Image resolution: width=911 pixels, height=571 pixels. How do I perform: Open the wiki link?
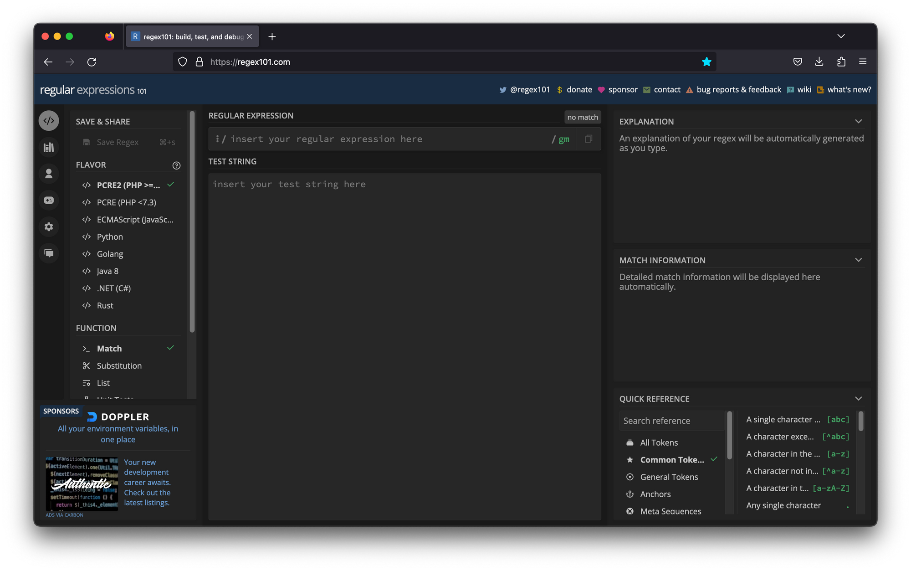799,90
